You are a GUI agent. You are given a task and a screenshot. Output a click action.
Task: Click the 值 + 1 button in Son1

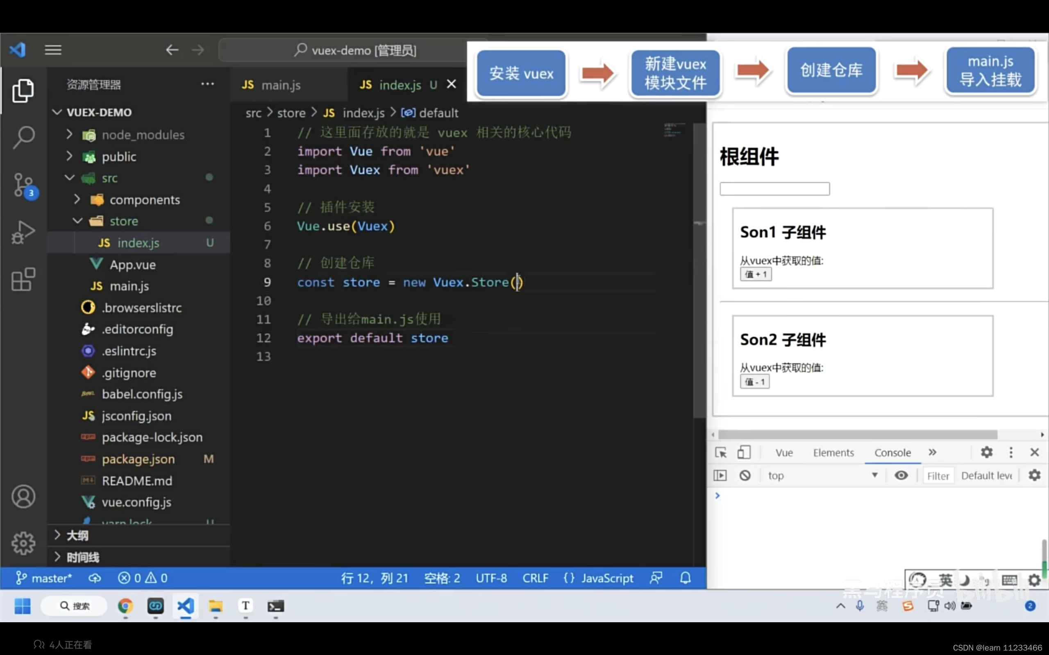coord(756,274)
